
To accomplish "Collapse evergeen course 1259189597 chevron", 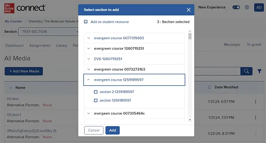I will (89, 79).
